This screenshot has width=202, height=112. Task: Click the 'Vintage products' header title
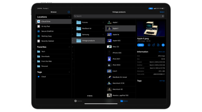(119, 12)
